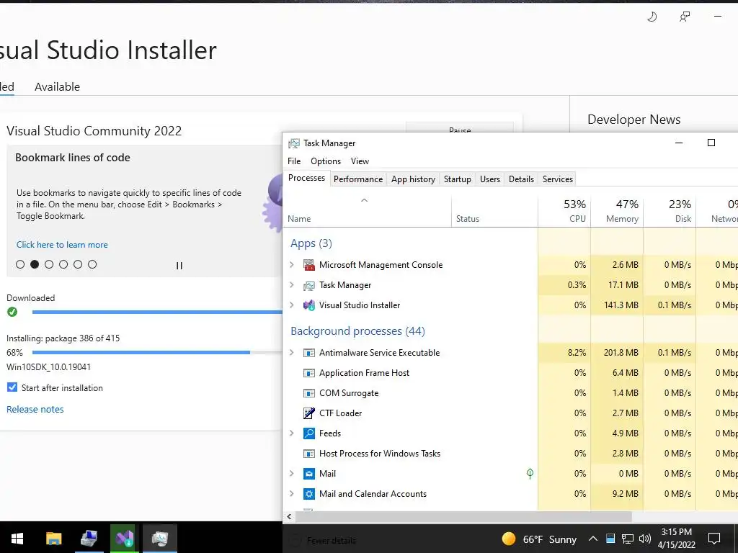
Task: Toggle sort arrow above Name column
Action: tap(364, 200)
